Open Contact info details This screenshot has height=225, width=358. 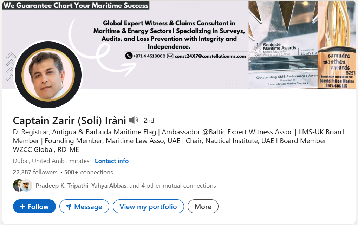tap(111, 161)
